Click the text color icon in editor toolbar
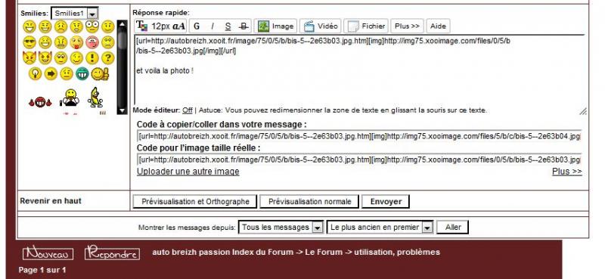The image size is (605, 279). click(142, 26)
